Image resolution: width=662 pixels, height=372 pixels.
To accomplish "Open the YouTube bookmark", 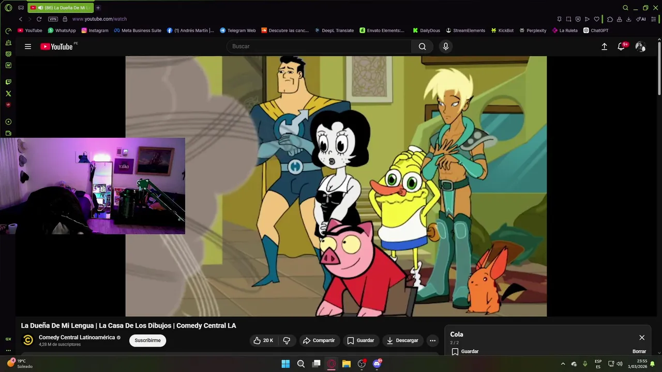I will (30, 30).
